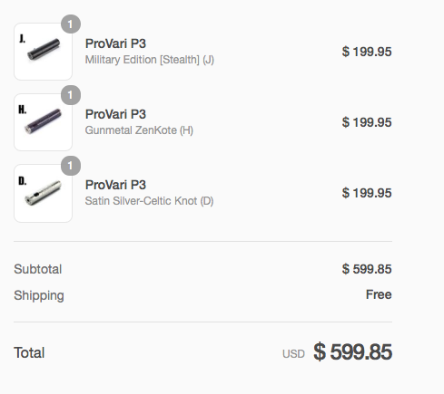Click the Military Edition Stealth product thumbnail
444x394 pixels.
point(43,52)
